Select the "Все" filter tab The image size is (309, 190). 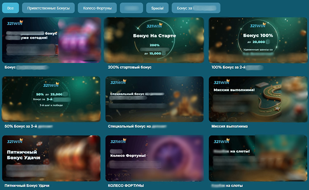tap(10, 8)
